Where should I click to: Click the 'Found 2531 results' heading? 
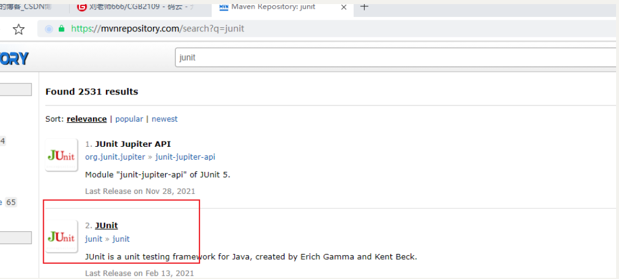click(91, 91)
